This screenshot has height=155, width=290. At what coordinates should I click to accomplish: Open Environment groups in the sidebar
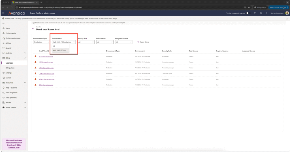13,38
